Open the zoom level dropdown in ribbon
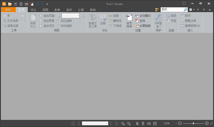Image resolution: width=214 pixels, height=127 pixels. [78, 16]
